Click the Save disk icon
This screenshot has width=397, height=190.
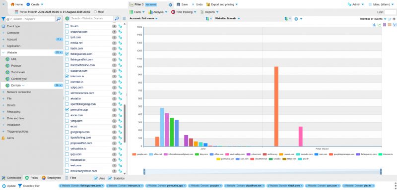pos(178,4)
